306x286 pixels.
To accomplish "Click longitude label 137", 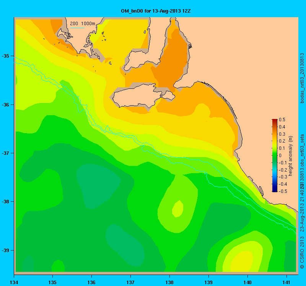I will coord(130,282).
